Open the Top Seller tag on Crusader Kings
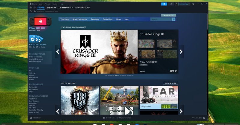Screen dimensions: 240x125 click(x=143, y=65)
